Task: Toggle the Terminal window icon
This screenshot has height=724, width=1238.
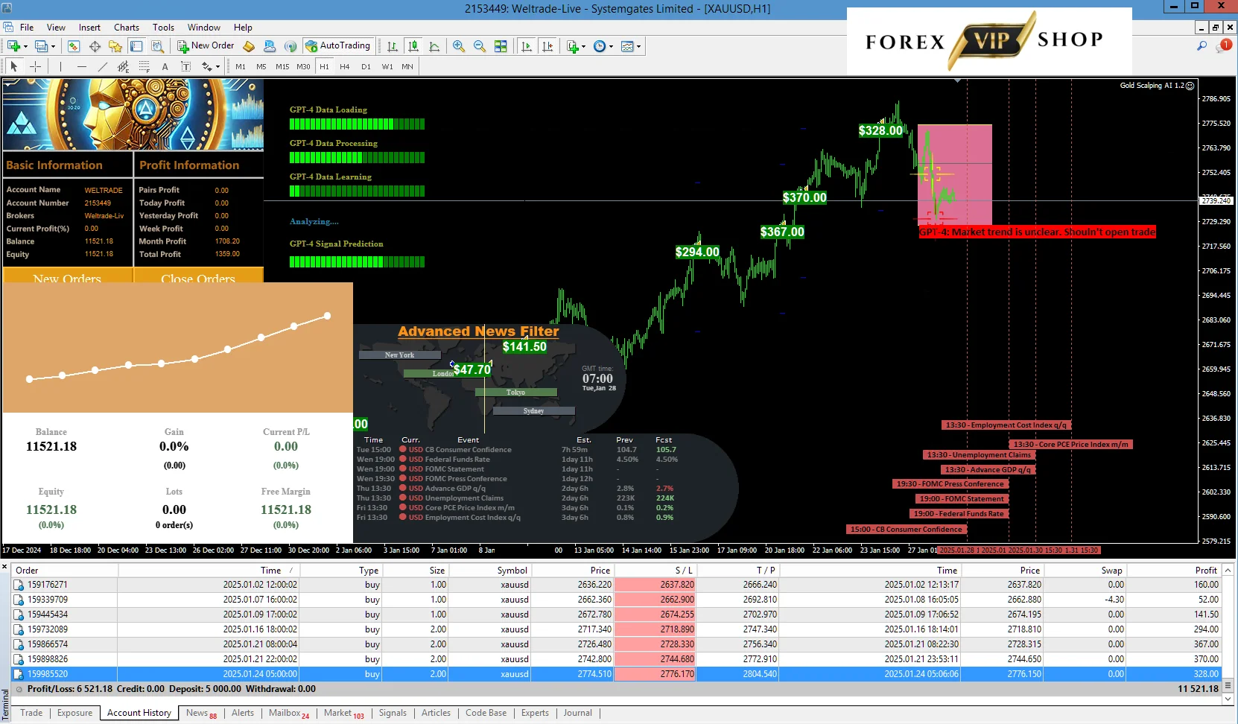Action: (x=136, y=46)
